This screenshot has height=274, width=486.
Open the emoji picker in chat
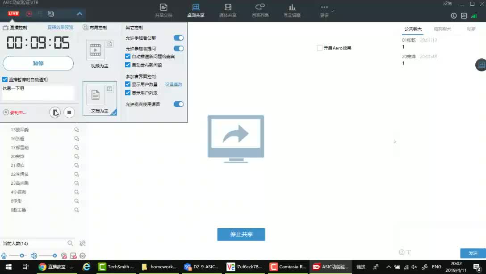[402, 252]
